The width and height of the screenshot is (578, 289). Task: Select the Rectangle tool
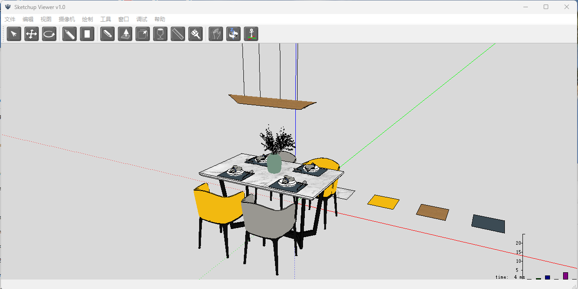tap(87, 34)
